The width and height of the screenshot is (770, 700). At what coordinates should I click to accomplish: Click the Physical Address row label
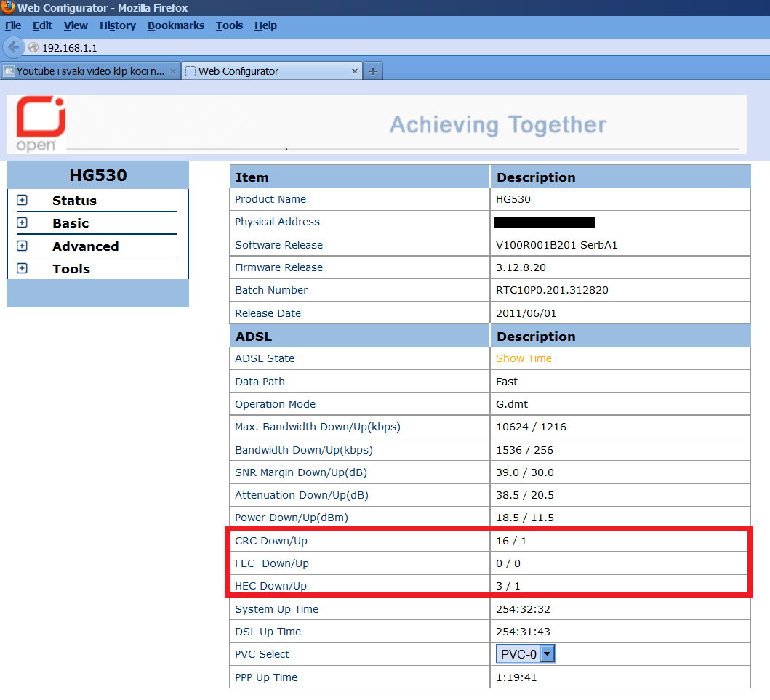click(x=278, y=222)
